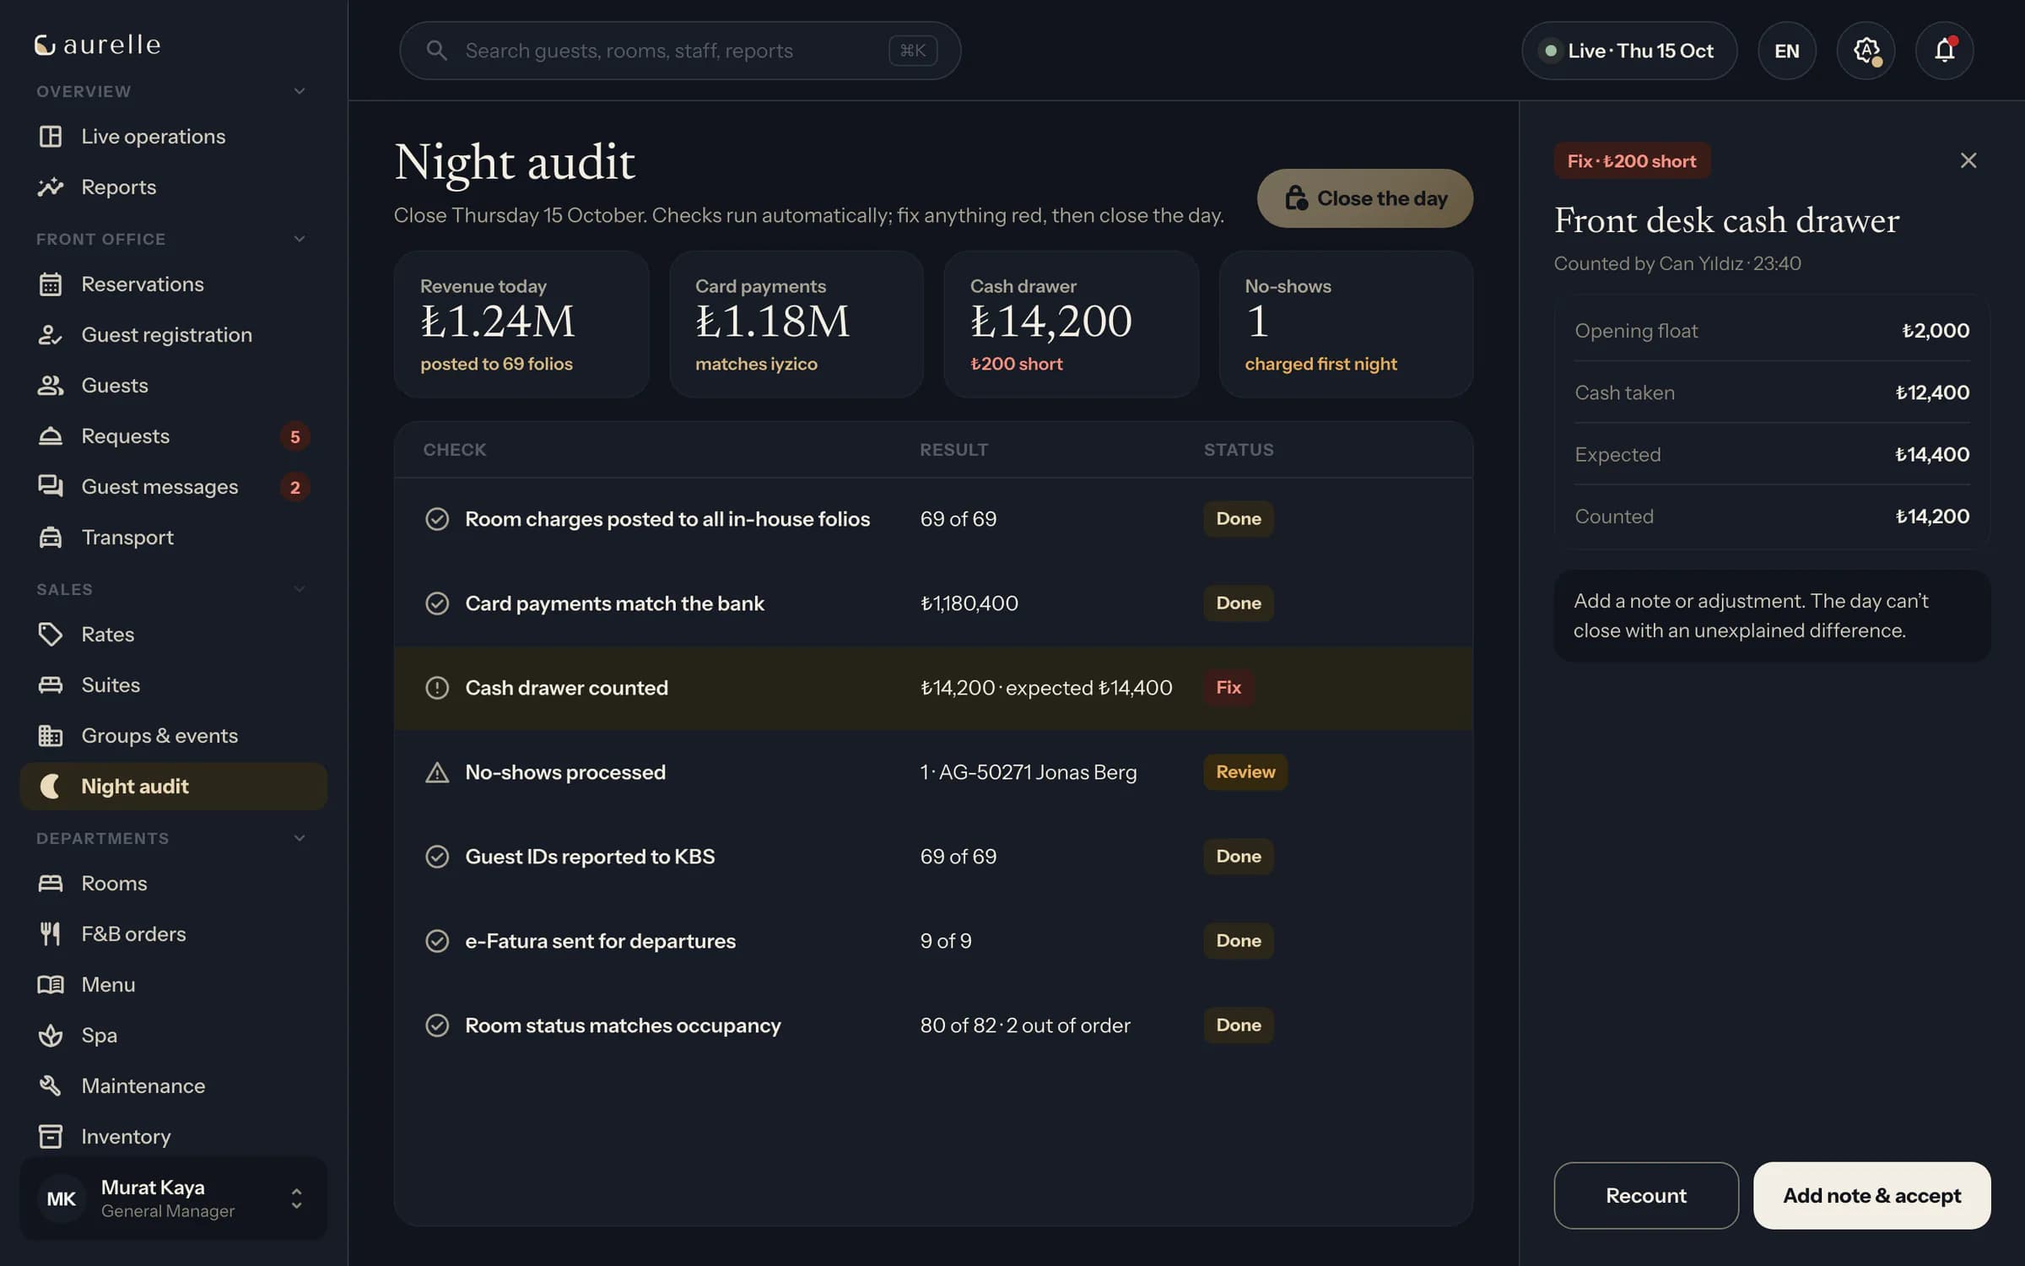Collapse the Front Office section
Image resolution: width=2025 pixels, height=1266 pixels.
[x=299, y=239]
